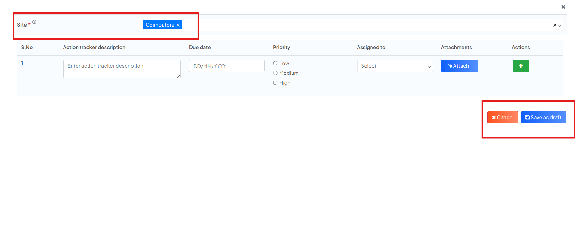The height and width of the screenshot is (246, 580).
Task: Open the Assigned to Select dropdown
Action: click(395, 66)
